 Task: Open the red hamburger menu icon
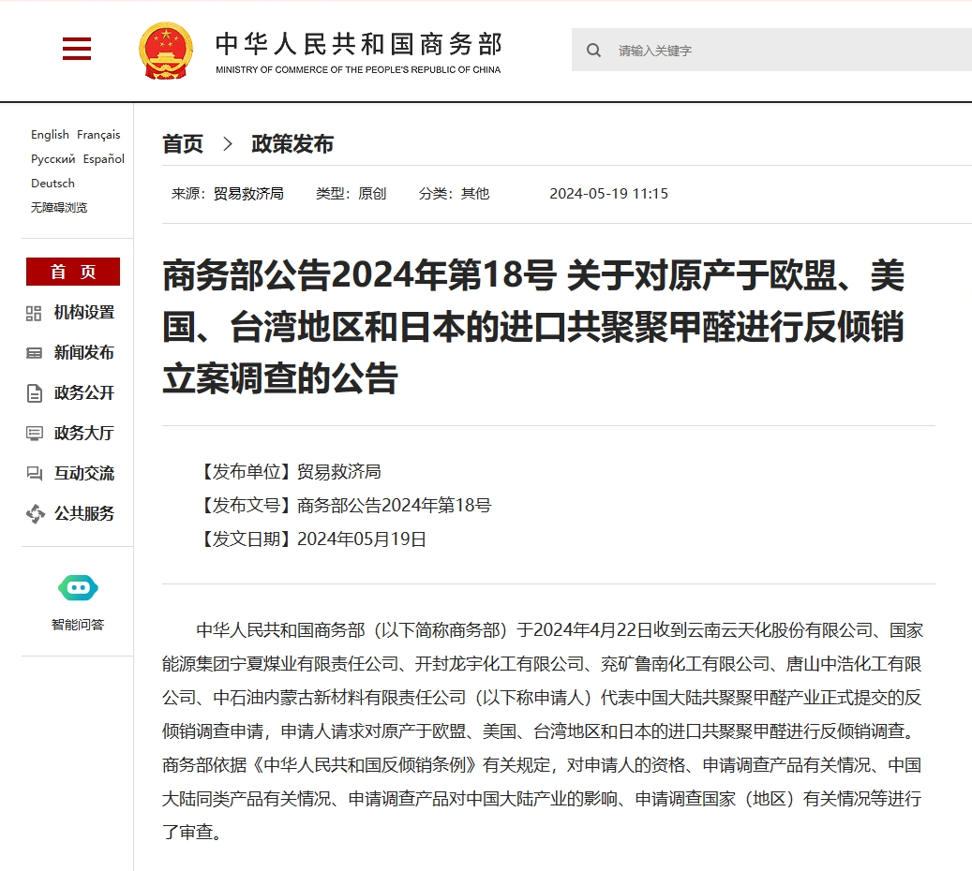pos(77,49)
